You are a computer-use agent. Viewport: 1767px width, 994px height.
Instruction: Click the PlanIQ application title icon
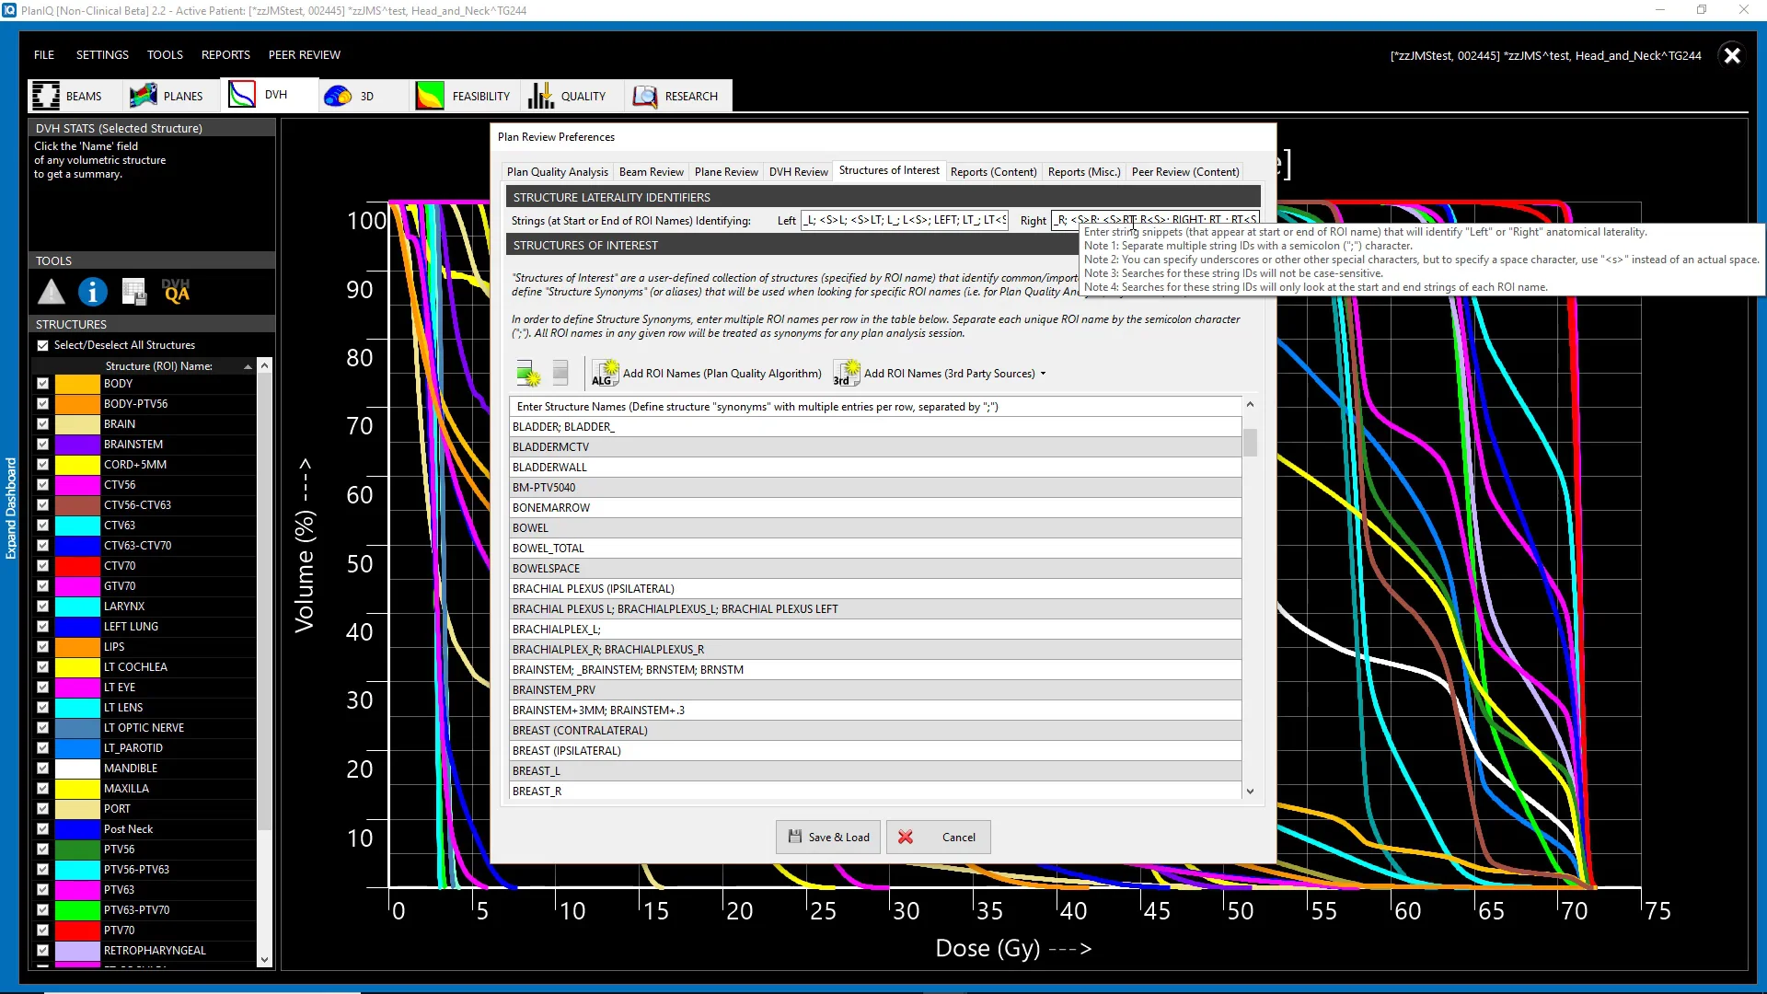coord(9,10)
